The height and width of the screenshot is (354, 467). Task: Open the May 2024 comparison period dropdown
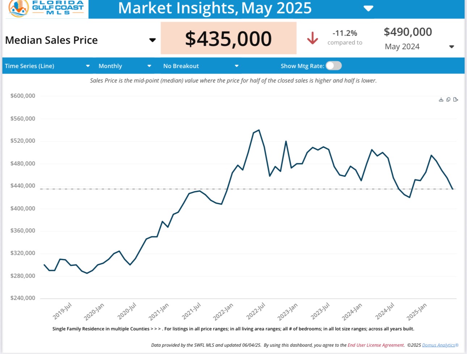pos(451,47)
